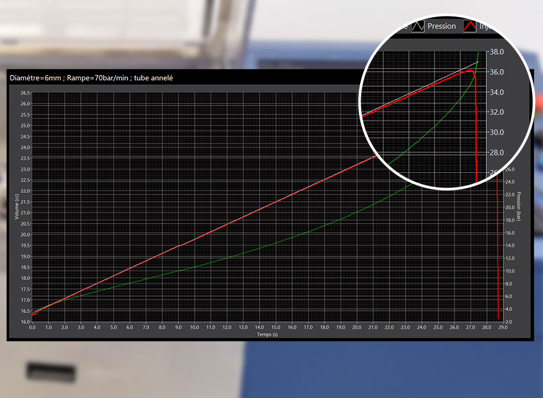This screenshot has height=398, width=543.
Task: Click the white Pression curve legend icon
Action: [417, 26]
